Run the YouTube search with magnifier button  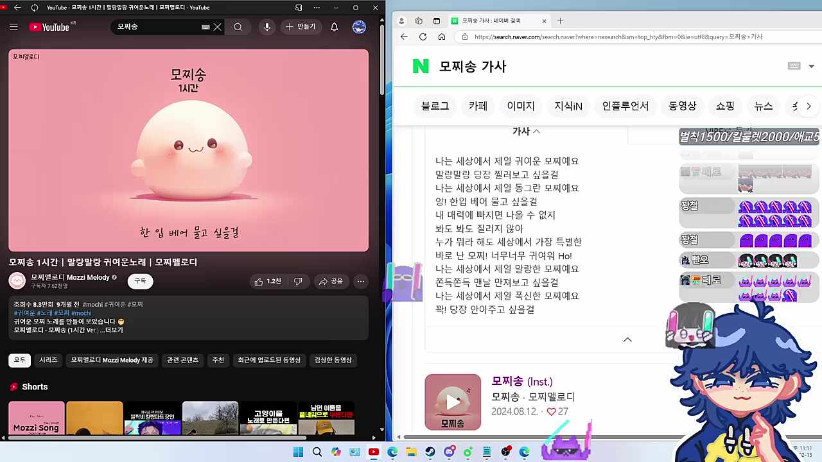pos(238,27)
